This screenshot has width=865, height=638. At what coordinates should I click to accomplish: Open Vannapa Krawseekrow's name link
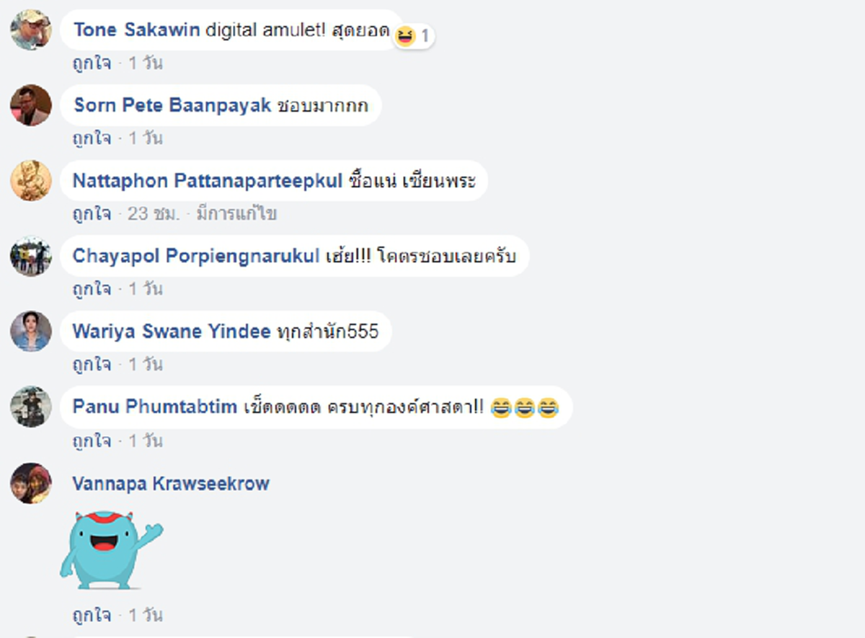[x=171, y=483]
